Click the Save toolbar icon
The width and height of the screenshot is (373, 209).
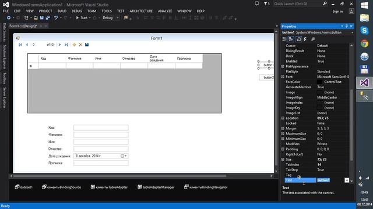point(41,18)
